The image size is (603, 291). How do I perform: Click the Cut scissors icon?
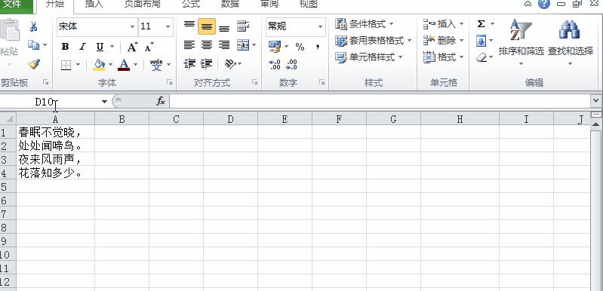coord(34,26)
